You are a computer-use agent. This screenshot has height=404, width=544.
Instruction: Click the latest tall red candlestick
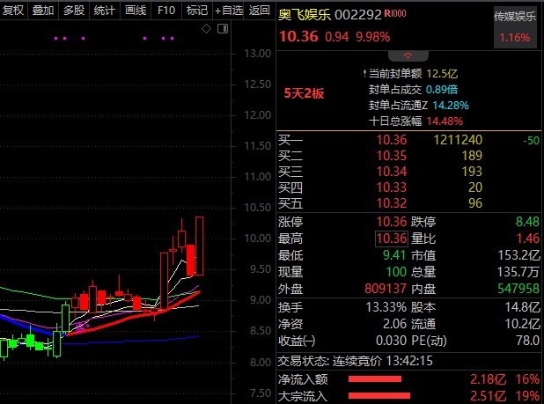coord(200,246)
